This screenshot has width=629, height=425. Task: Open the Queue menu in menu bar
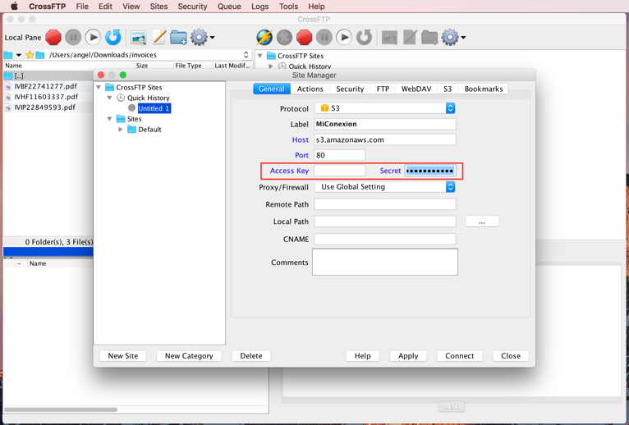(x=229, y=7)
